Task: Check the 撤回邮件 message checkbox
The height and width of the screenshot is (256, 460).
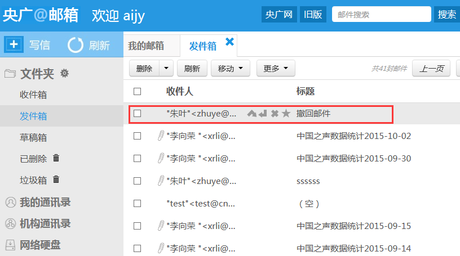Action: click(138, 113)
